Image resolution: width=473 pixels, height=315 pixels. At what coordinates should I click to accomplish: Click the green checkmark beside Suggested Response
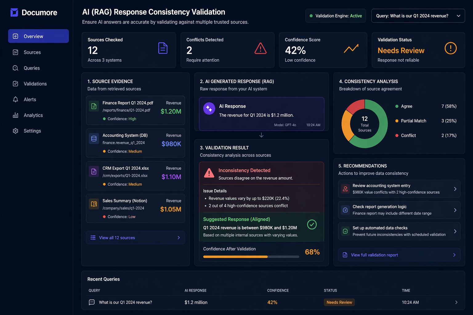312,225
